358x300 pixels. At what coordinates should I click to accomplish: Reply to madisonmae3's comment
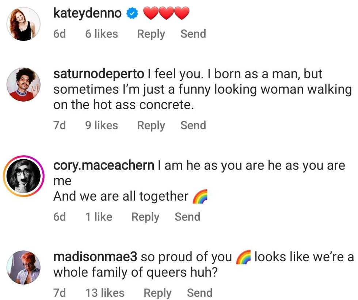(x=157, y=293)
